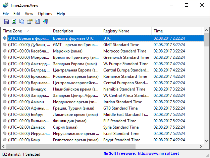
Task: Open the Help menu
Action: [x=61, y=14]
